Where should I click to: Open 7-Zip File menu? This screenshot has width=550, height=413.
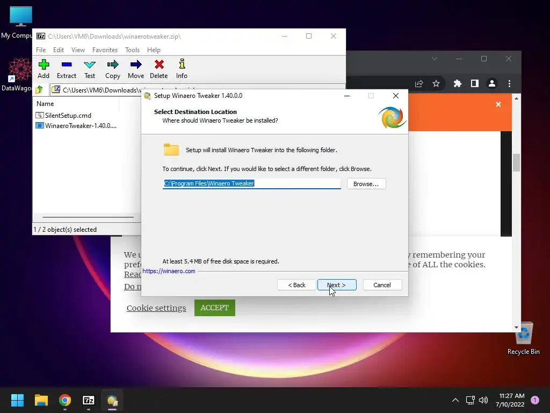click(x=41, y=50)
